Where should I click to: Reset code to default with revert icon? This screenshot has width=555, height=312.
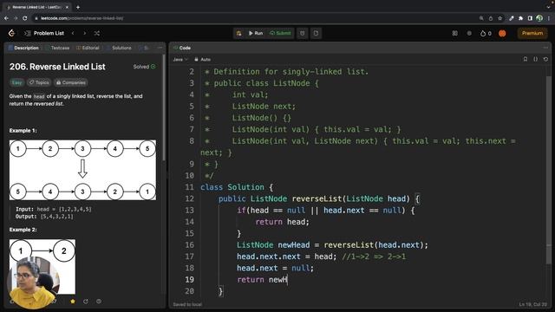click(x=545, y=60)
